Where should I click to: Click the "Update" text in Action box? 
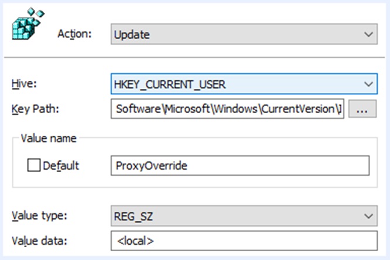pyautogui.click(x=132, y=35)
